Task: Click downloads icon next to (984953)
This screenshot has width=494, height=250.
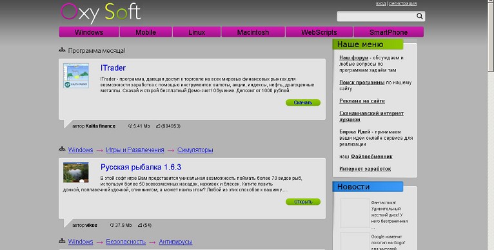Action: (x=158, y=126)
